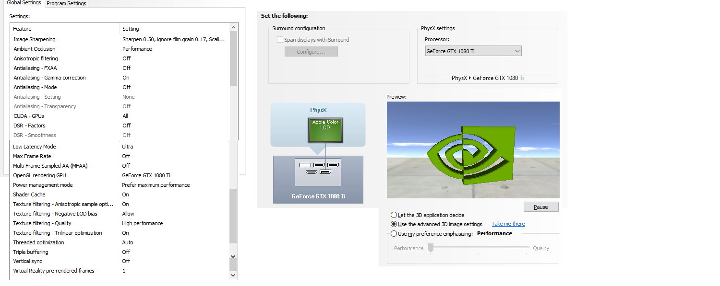Viewport: 720px width, 286px height.
Task: Select the DSR - Factors row
Action: click(x=120, y=126)
